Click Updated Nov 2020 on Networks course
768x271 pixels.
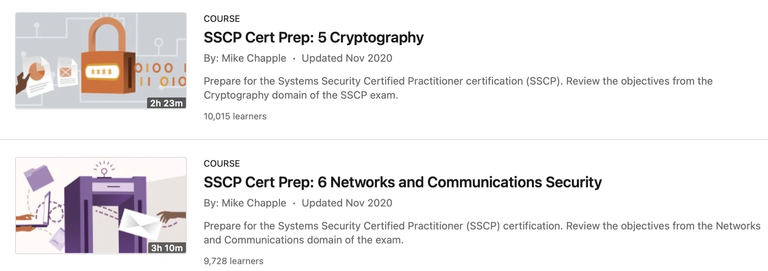[x=347, y=203]
